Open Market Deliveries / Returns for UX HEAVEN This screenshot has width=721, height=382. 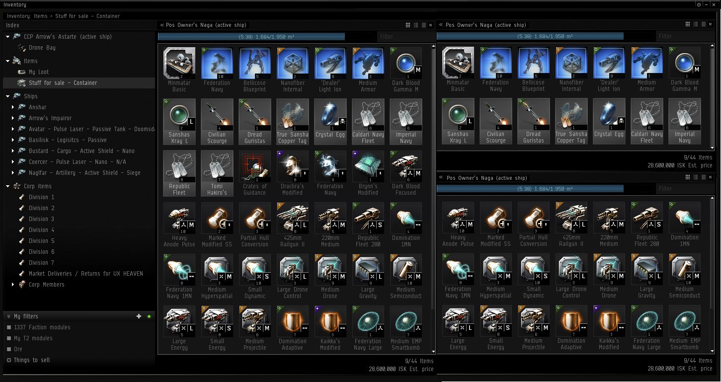[85, 274]
